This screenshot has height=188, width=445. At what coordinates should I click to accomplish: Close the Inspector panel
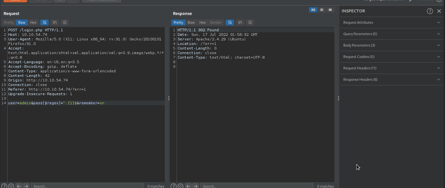[x=439, y=11]
